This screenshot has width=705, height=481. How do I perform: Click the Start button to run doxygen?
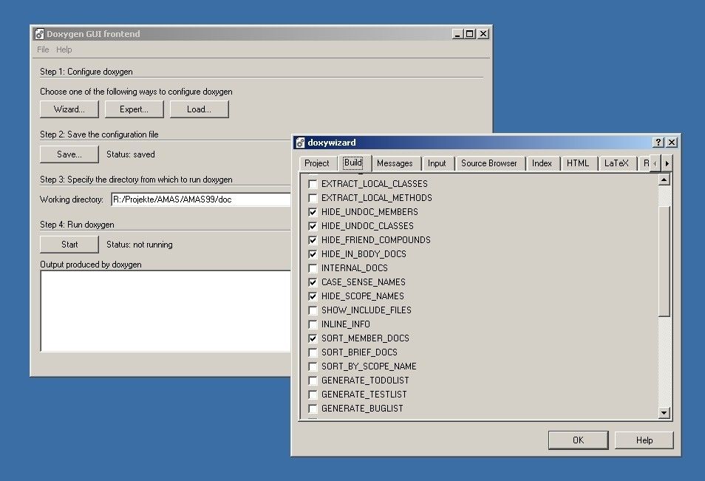click(69, 245)
